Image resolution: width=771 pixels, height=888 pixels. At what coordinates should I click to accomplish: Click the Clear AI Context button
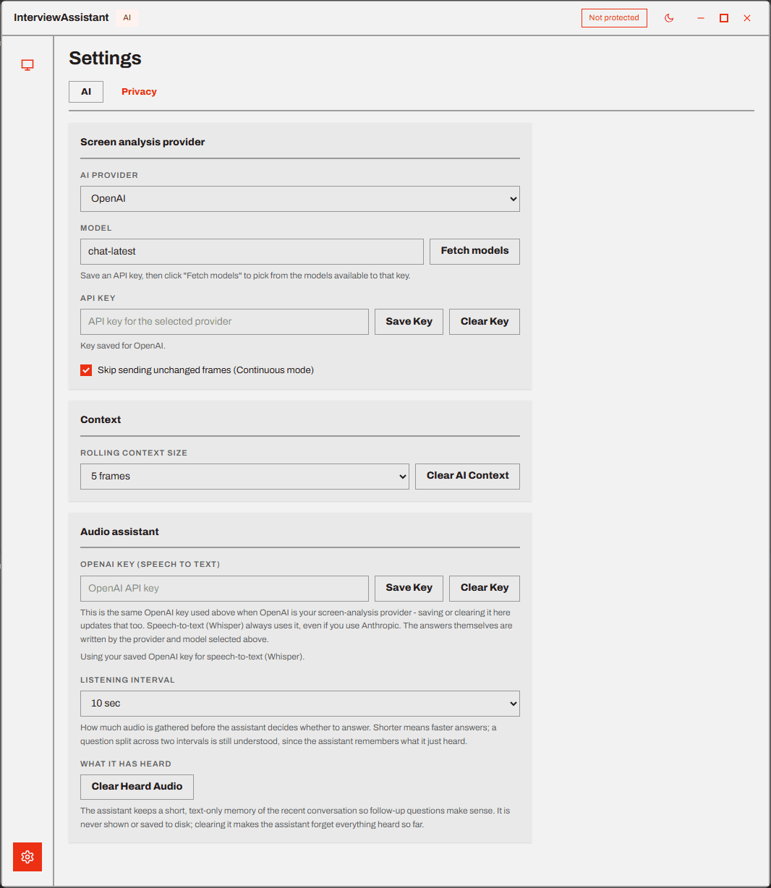(467, 477)
